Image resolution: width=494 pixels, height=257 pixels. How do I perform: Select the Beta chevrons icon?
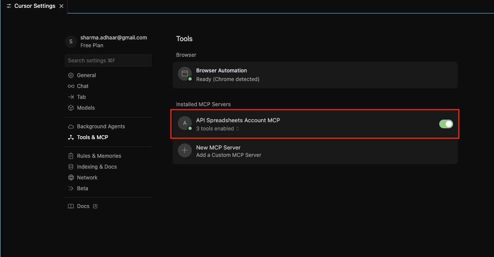(70, 188)
